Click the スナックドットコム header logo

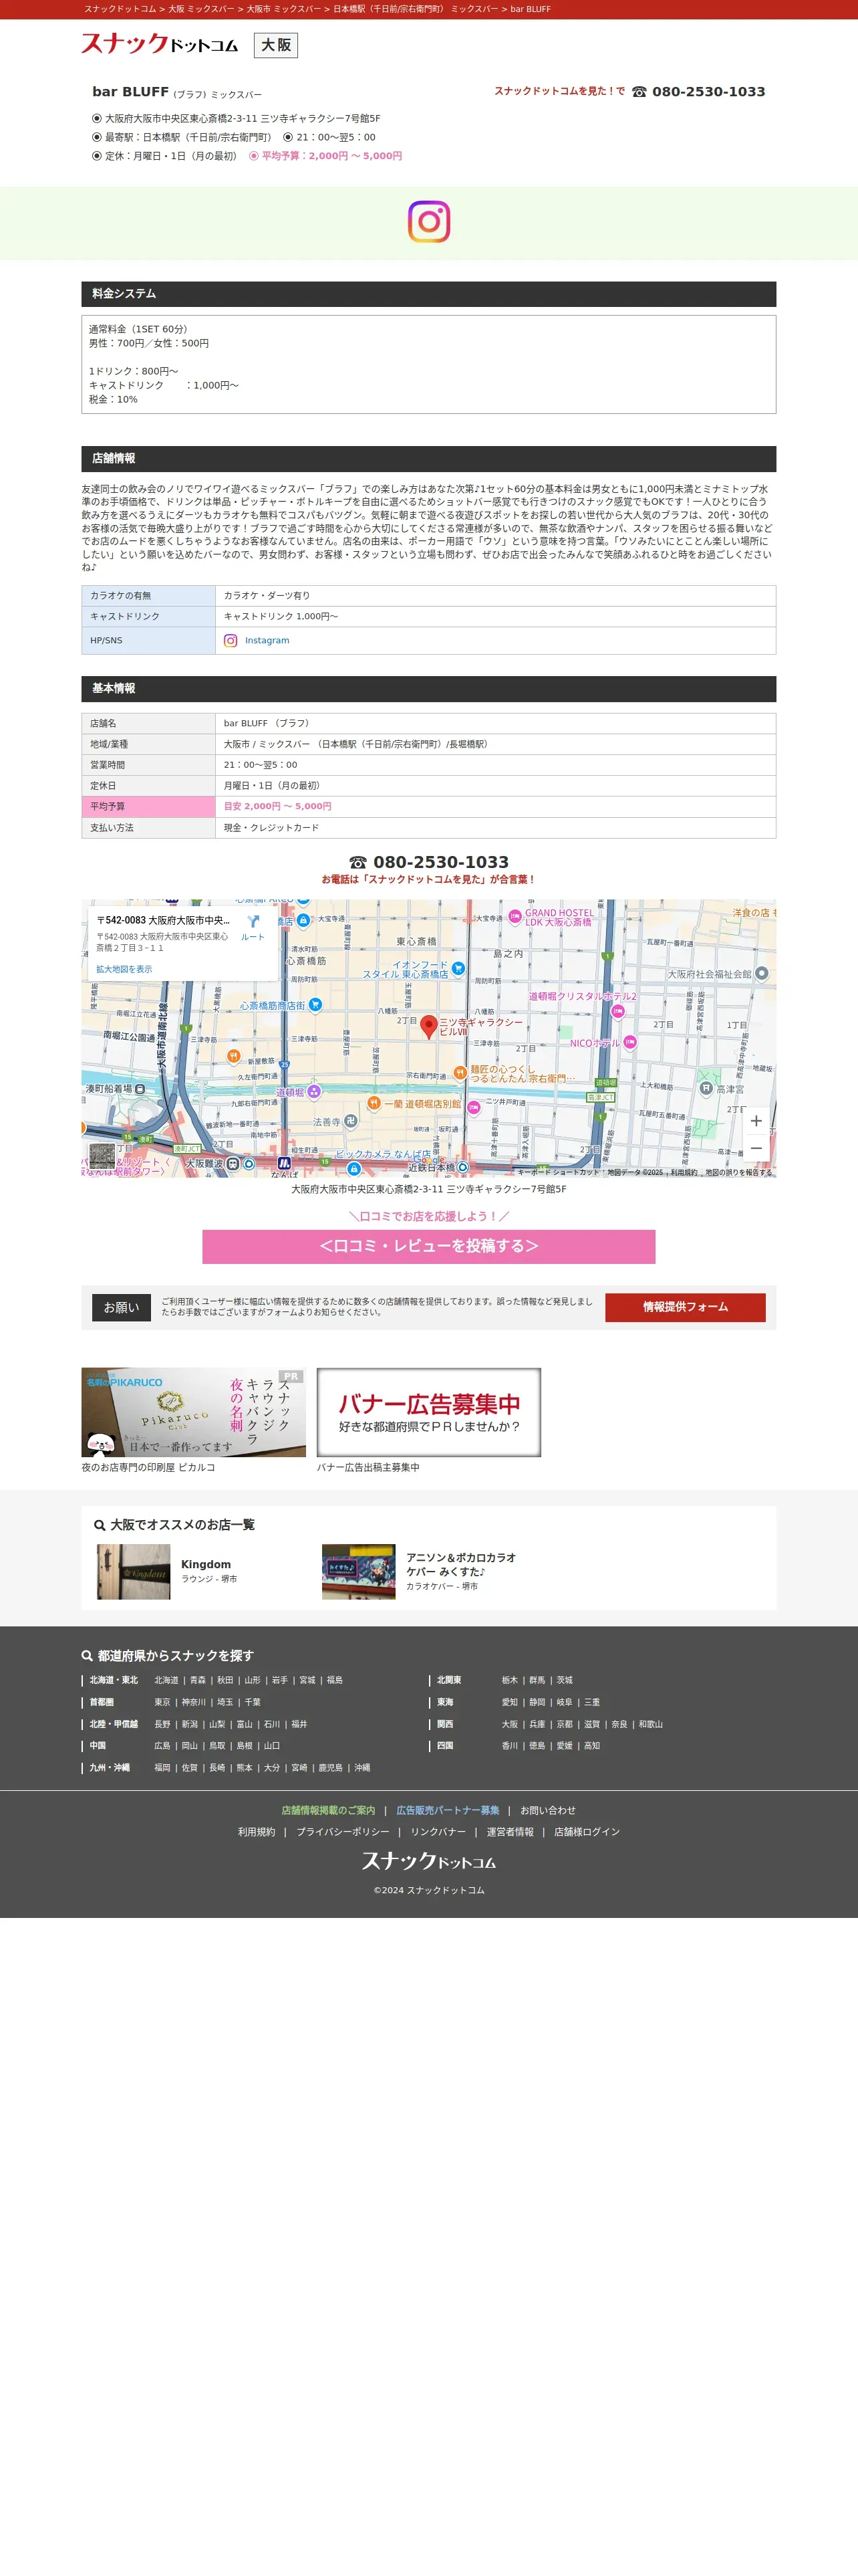[160, 44]
